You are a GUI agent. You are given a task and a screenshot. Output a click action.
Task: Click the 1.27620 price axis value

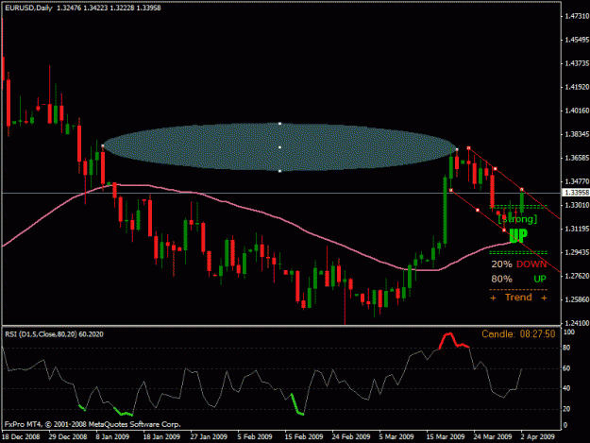[577, 276]
